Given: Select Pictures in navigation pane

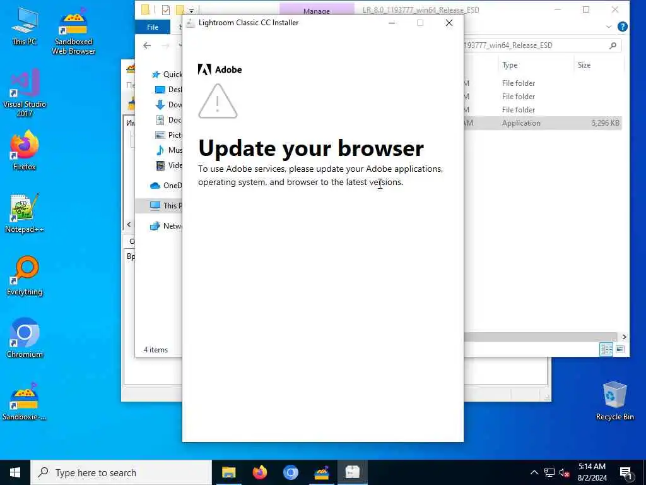Looking at the screenshot, I should click(x=168, y=135).
